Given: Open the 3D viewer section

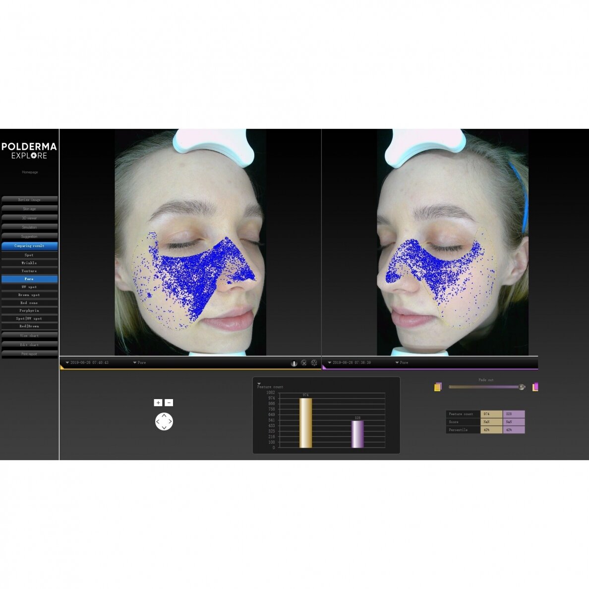Looking at the screenshot, I should click(29, 218).
